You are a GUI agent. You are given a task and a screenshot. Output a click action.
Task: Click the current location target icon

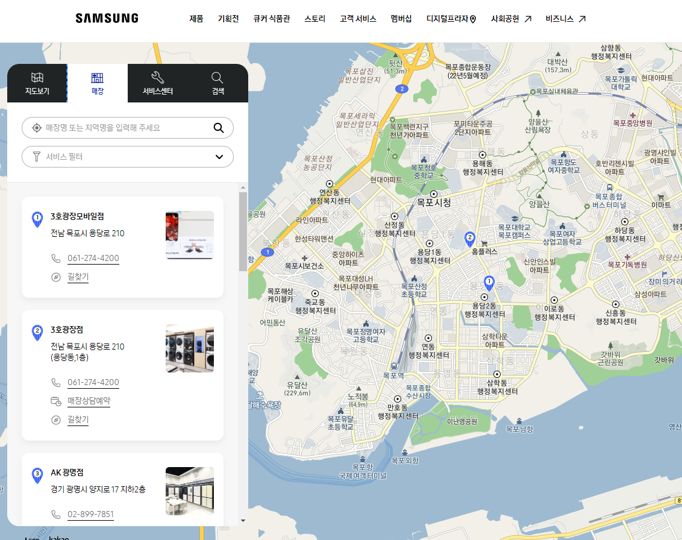click(x=37, y=128)
